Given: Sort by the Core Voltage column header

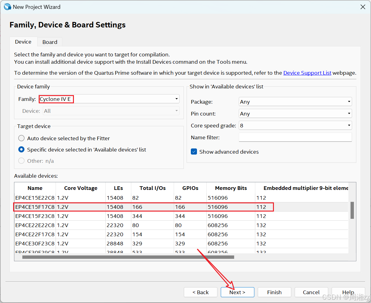Looking at the screenshot, I should pos(81,188).
